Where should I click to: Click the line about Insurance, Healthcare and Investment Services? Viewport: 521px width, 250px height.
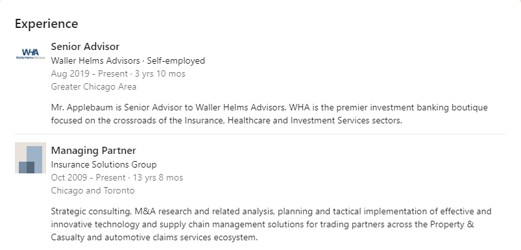pos(226,120)
